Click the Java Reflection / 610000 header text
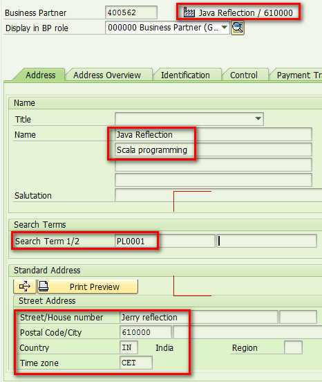Screen dimensions: 322x382 (245, 12)
